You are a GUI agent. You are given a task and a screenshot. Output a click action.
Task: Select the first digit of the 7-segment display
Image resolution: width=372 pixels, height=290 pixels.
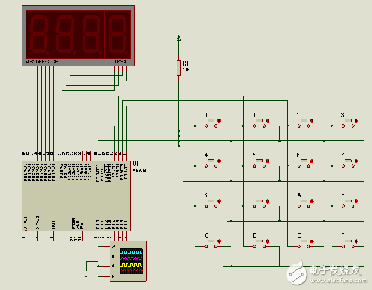[38, 34]
